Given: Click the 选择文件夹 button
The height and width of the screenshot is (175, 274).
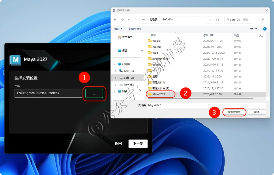Looking at the screenshot, I should 234,112.
